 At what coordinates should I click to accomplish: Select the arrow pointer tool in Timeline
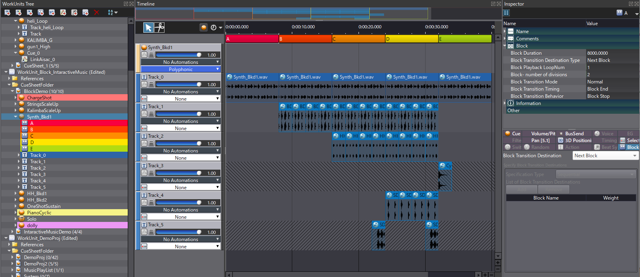[149, 27]
